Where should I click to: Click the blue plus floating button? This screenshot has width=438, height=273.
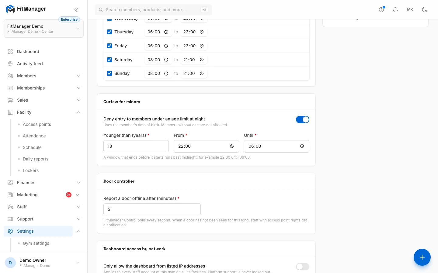pos(422,257)
